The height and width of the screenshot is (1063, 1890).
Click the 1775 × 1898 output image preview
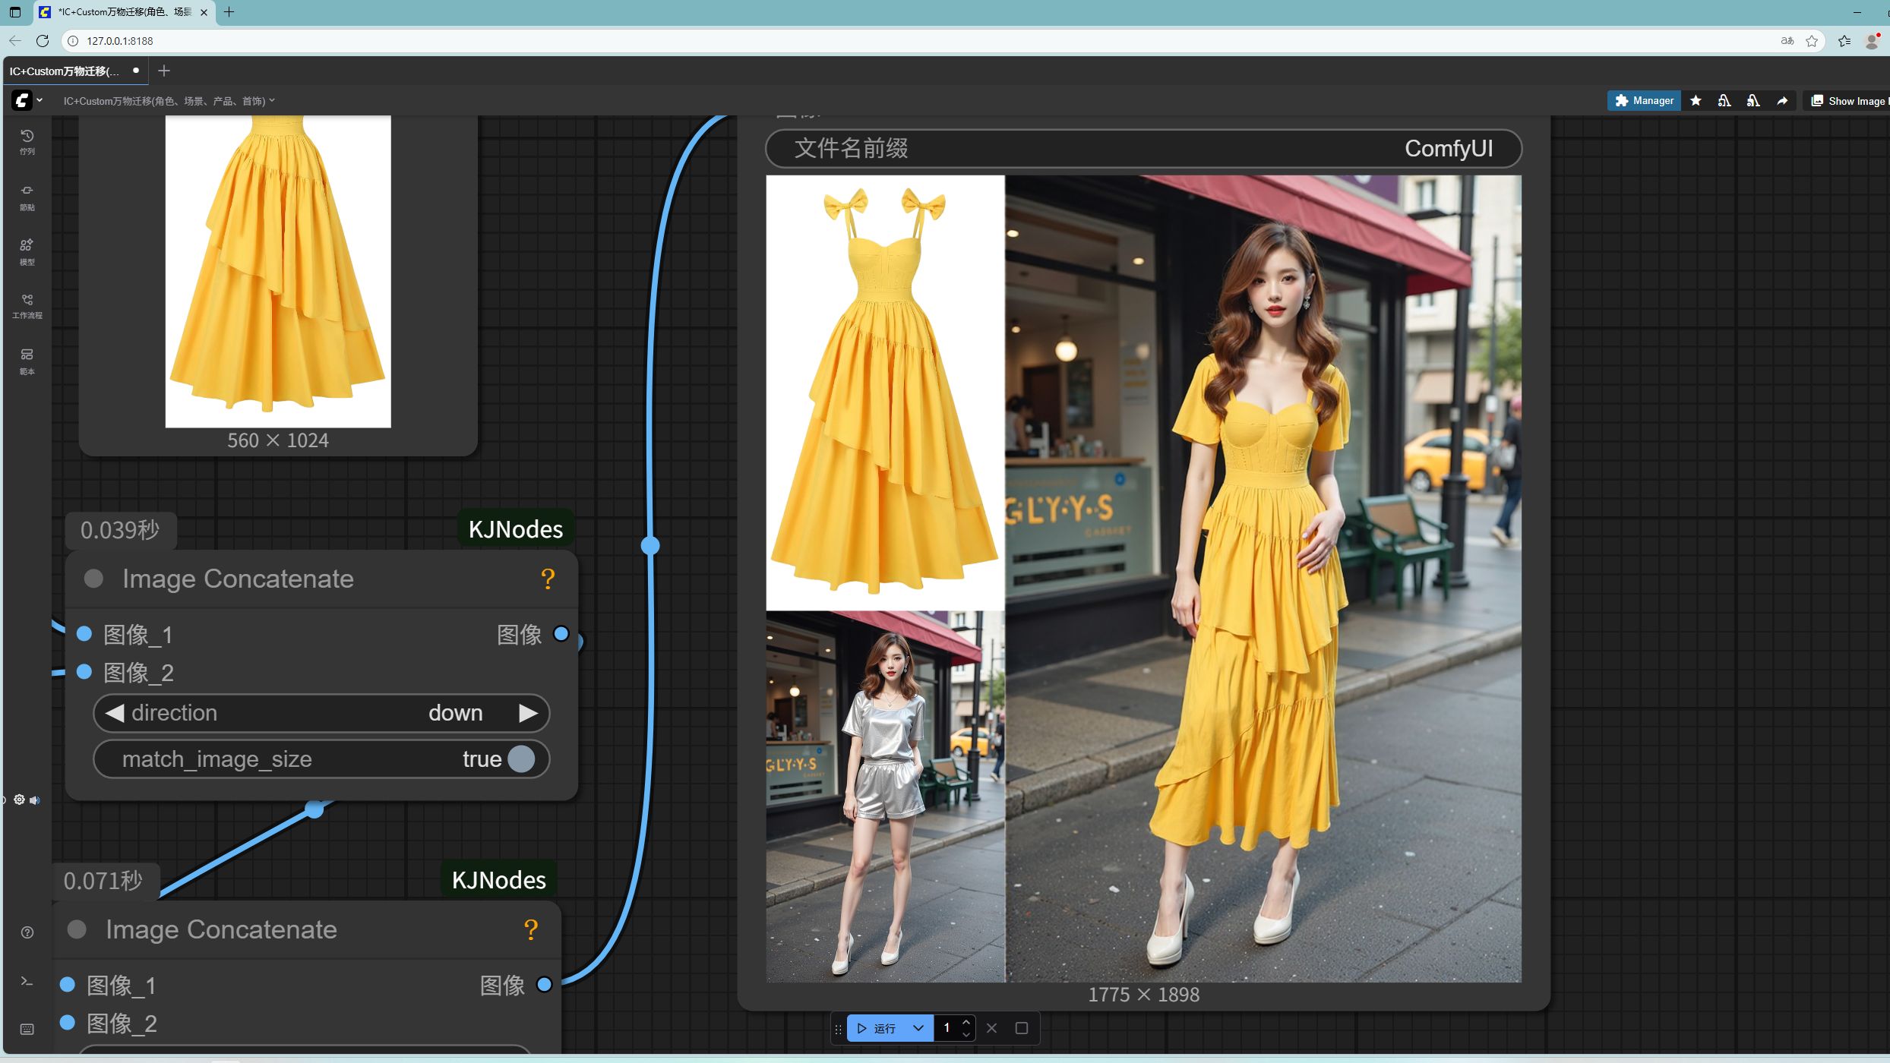point(1143,579)
